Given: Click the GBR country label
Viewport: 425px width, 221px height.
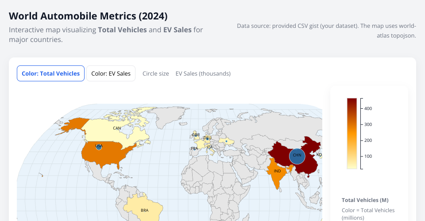Looking at the screenshot, I should coord(196,135).
